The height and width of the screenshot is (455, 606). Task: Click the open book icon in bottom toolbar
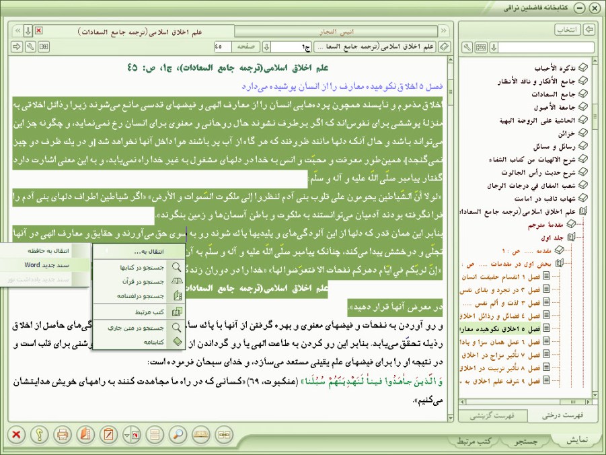tap(201, 435)
